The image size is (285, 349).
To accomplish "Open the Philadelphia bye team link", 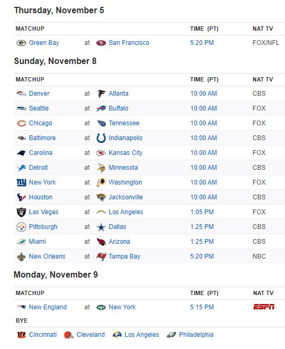I will 196,335.
